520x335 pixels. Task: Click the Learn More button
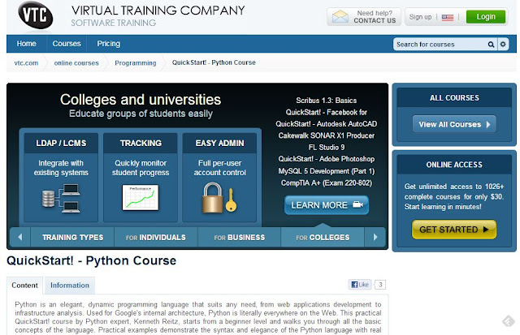tap(327, 205)
